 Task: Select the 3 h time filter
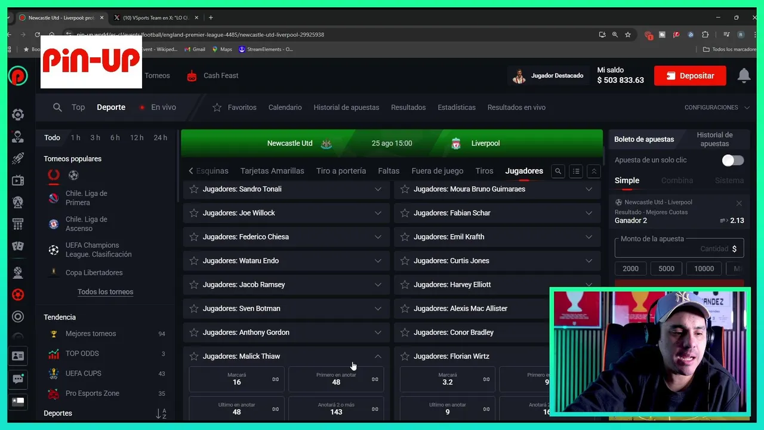click(x=95, y=137)
